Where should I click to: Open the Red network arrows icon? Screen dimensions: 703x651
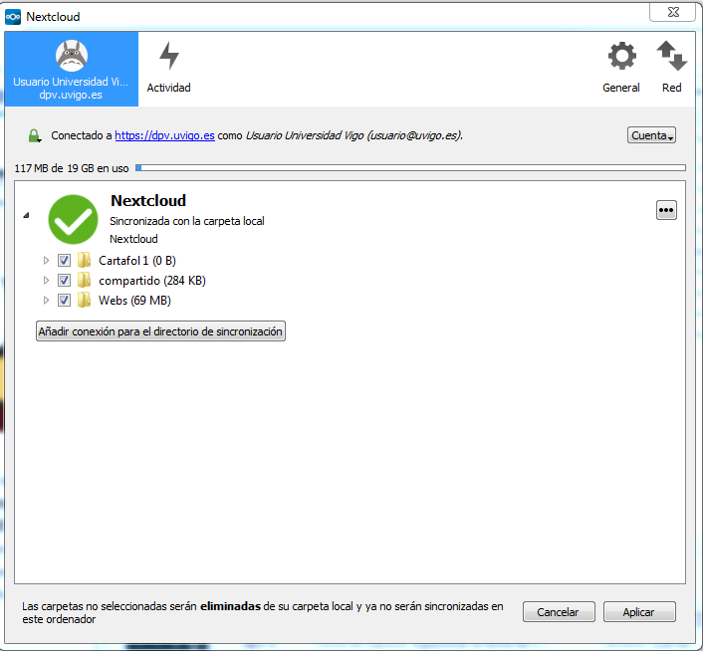pos(672,56)
